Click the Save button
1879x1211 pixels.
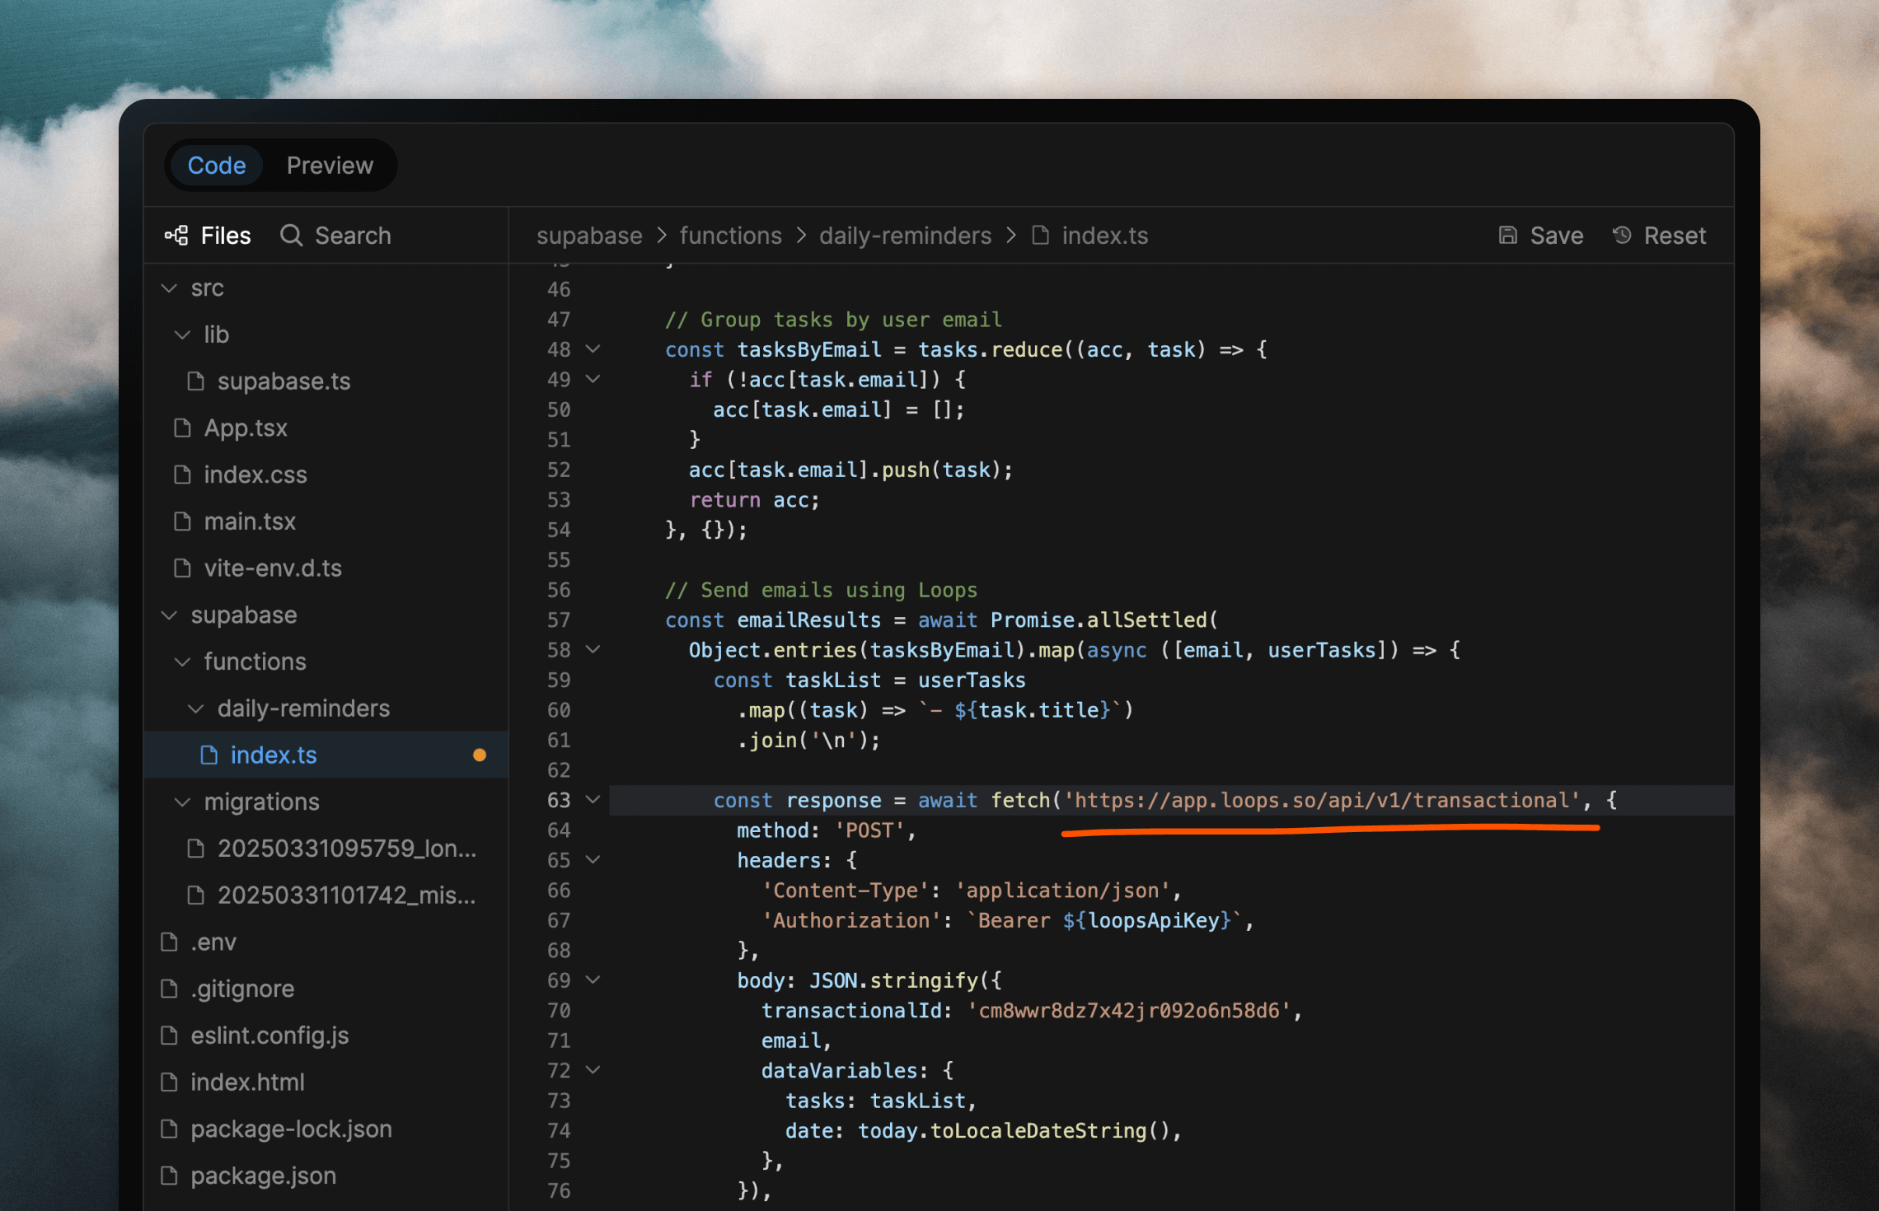click(x=1540, y=236)
